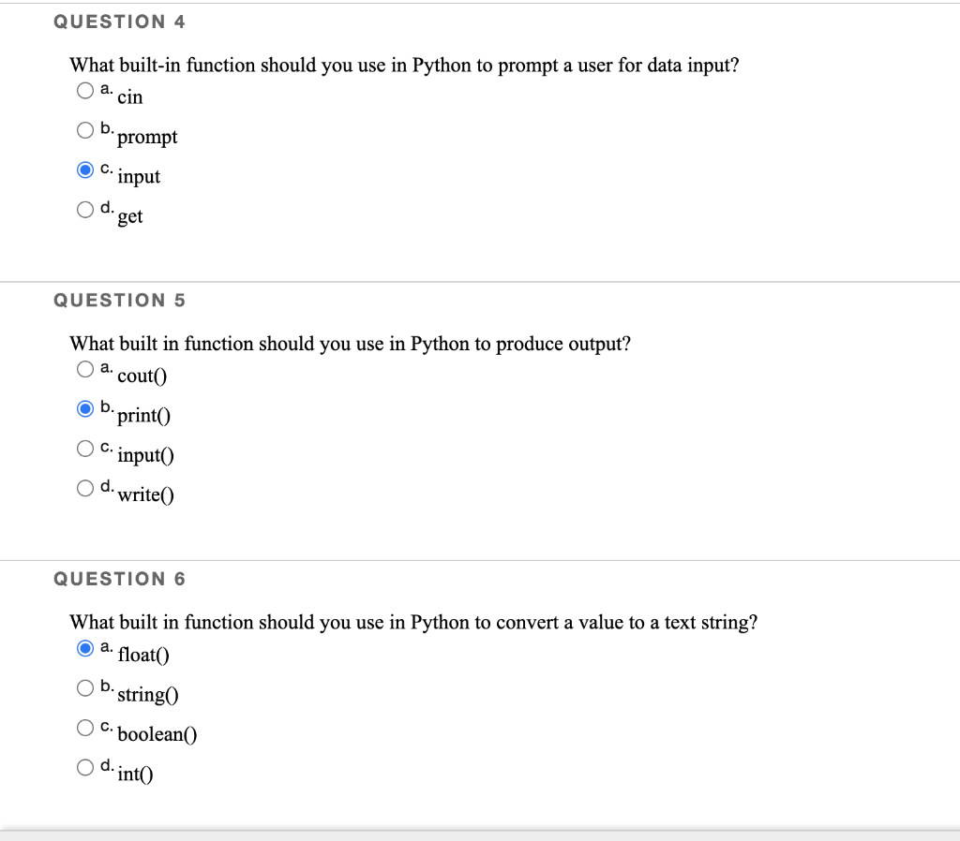
Task: Select answer 'boolean()' for Question 6
Action: 85,727
